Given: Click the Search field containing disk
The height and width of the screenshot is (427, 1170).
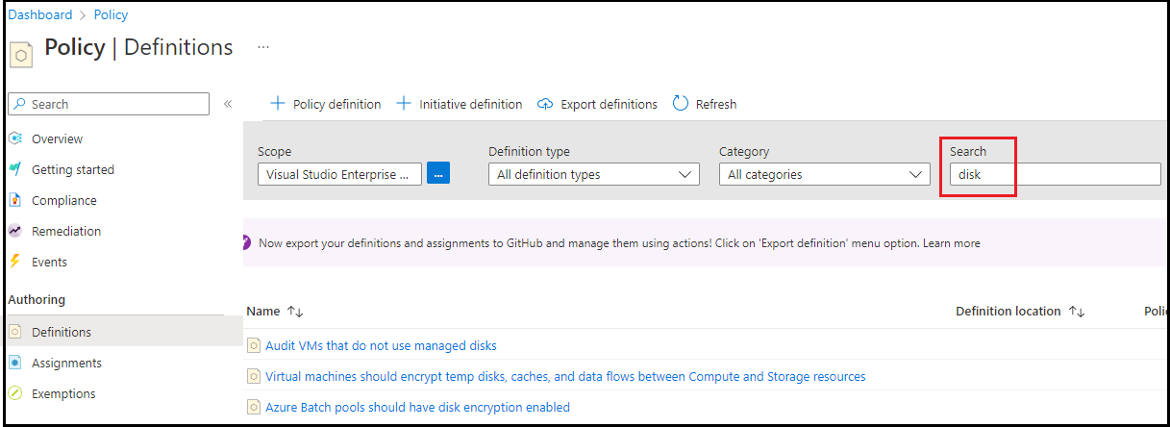Looking at the screenshot, I should click(1055, 174).
